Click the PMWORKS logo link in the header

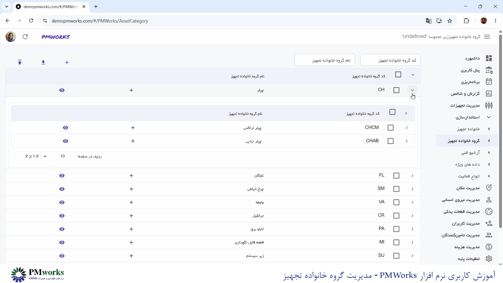[56, 37]
